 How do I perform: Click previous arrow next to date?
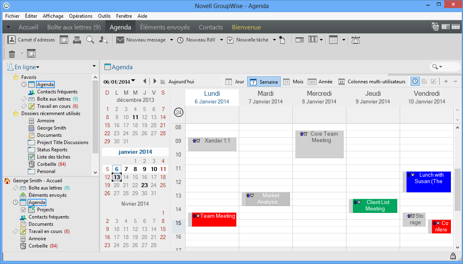click(144, 81)
